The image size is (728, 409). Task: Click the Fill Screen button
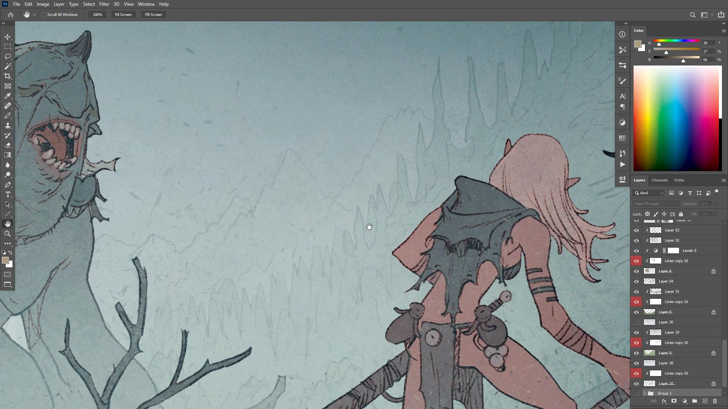point(154,14)
